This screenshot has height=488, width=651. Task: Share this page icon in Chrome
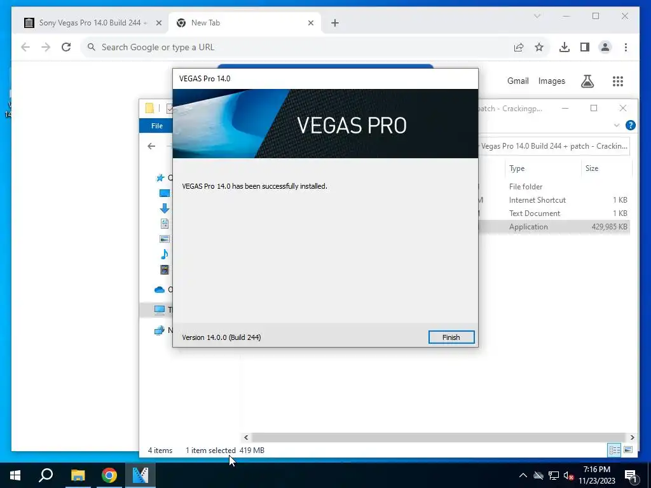point(519,47)
